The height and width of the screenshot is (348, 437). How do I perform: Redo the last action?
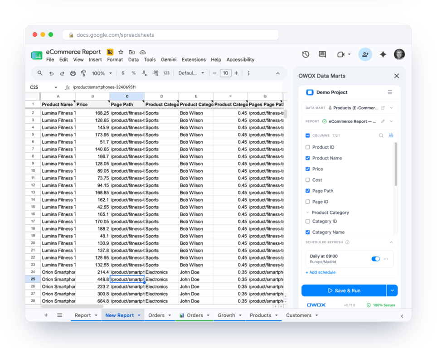pyautogui.click(x=62, y=73)
